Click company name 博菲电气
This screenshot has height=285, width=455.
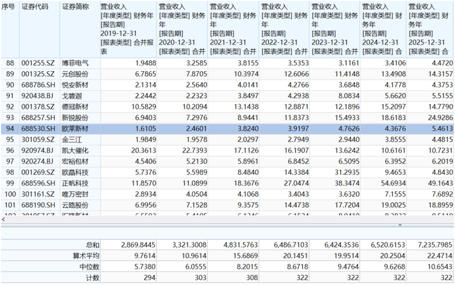click(75, 63)
